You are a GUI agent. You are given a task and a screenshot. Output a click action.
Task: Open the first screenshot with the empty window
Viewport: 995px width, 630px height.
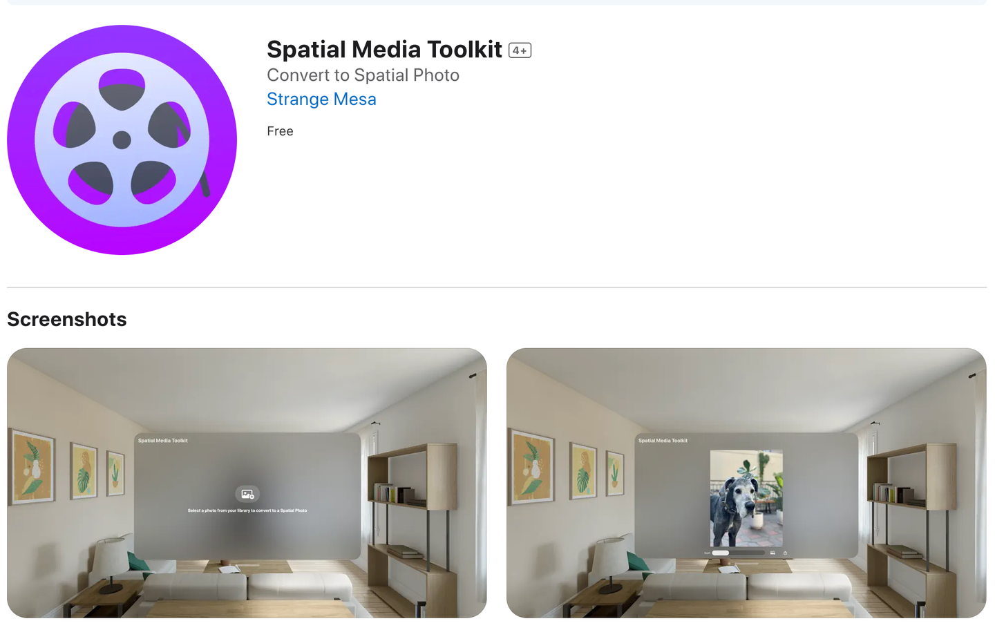coord(247,483)
